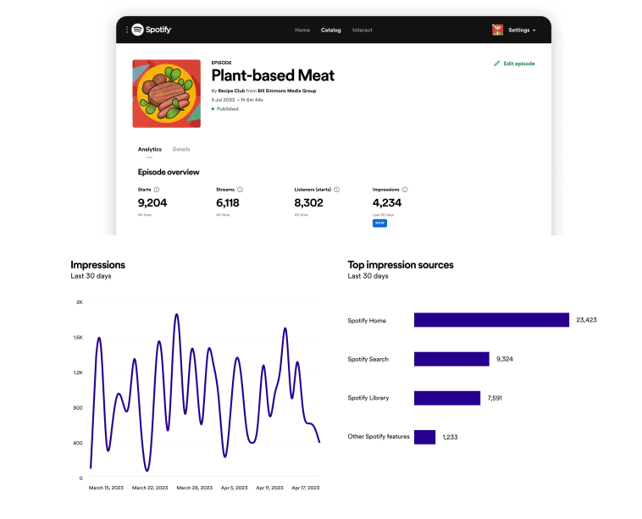
Task: Click the 9,324 value label
Action: (505, 359)
